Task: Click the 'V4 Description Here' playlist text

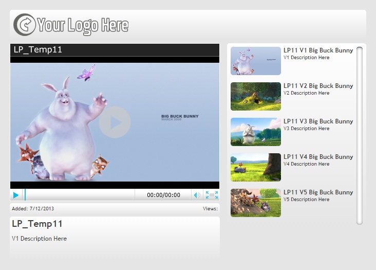Action: (x=306, y=164)
